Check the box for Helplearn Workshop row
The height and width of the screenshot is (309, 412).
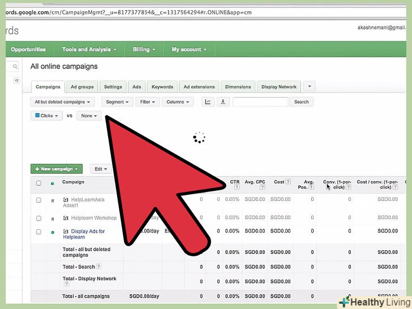[38, 218]
